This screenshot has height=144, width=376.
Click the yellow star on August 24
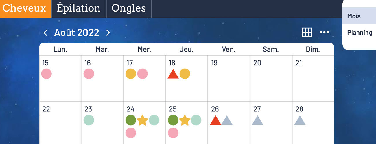click(x=142, y=120)
